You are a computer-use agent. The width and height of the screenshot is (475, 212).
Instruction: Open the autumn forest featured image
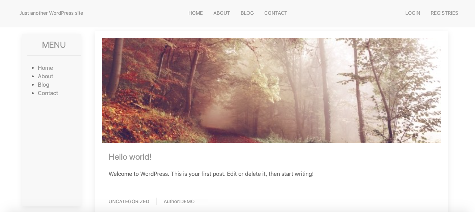tap(271, 91)
